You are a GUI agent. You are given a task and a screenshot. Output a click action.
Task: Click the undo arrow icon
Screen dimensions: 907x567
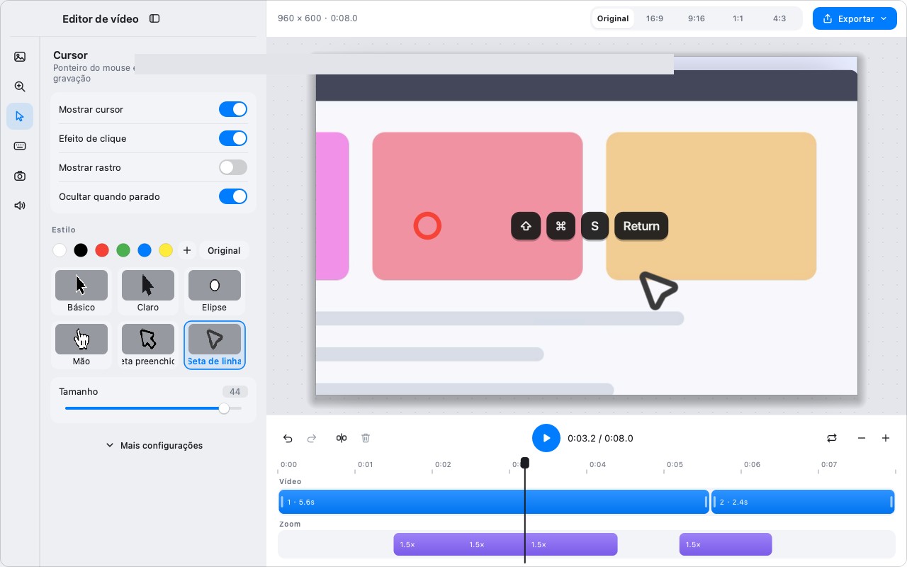pyautogui.click(x=288, y=438)
